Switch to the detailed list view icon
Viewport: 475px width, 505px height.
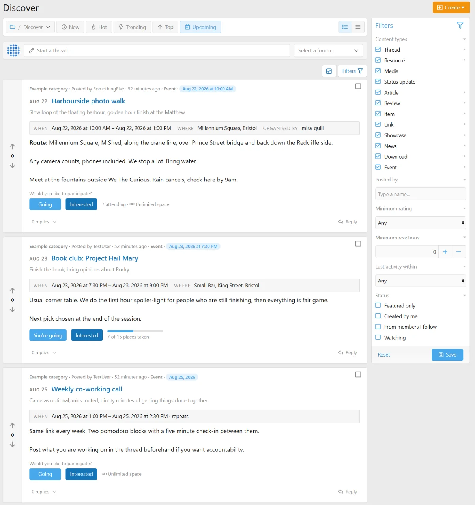(345, 27)
